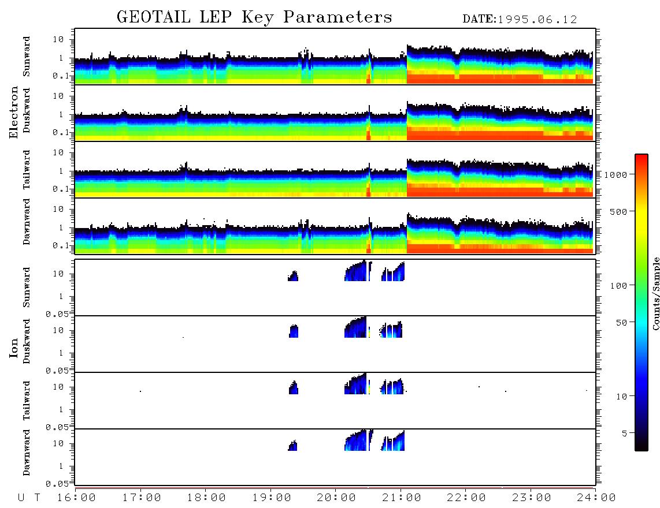Click the vertical "Ion" group label
Screen dimensions: 660x508
[14, 348]
